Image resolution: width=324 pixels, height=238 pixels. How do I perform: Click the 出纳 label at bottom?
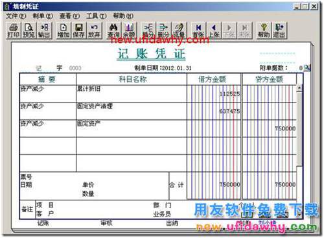tap(172, 223)
